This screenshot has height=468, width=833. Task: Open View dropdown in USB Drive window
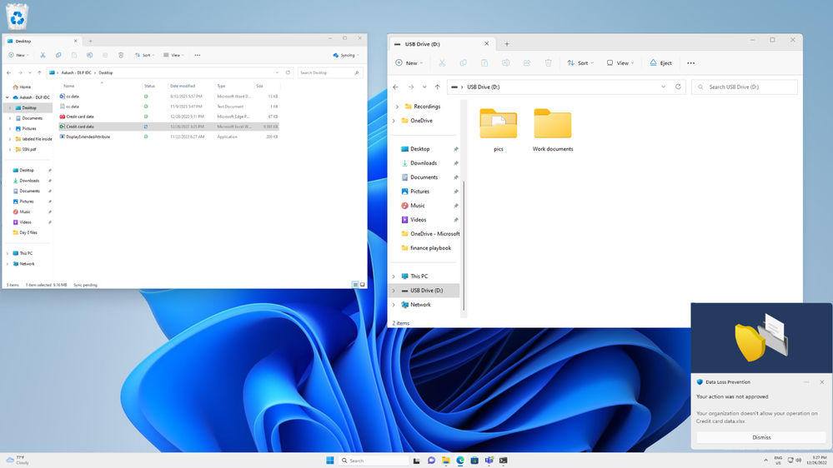620,62
